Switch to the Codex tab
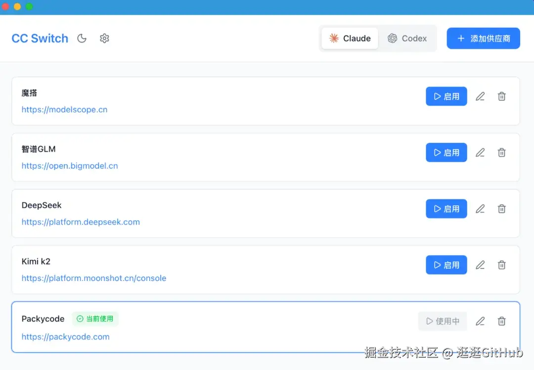This screenshot has height=370, width=534. point(407,38)
